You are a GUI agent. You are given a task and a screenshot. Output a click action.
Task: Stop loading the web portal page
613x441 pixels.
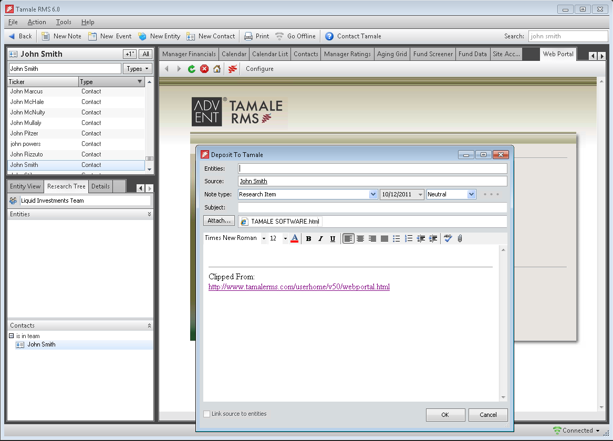pos(204,69)
